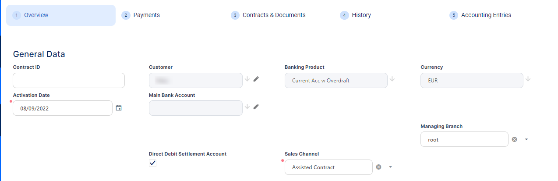558x181 pixels.
Task: Clear the Managing Branch value
Action: click(x=515, y=139)
